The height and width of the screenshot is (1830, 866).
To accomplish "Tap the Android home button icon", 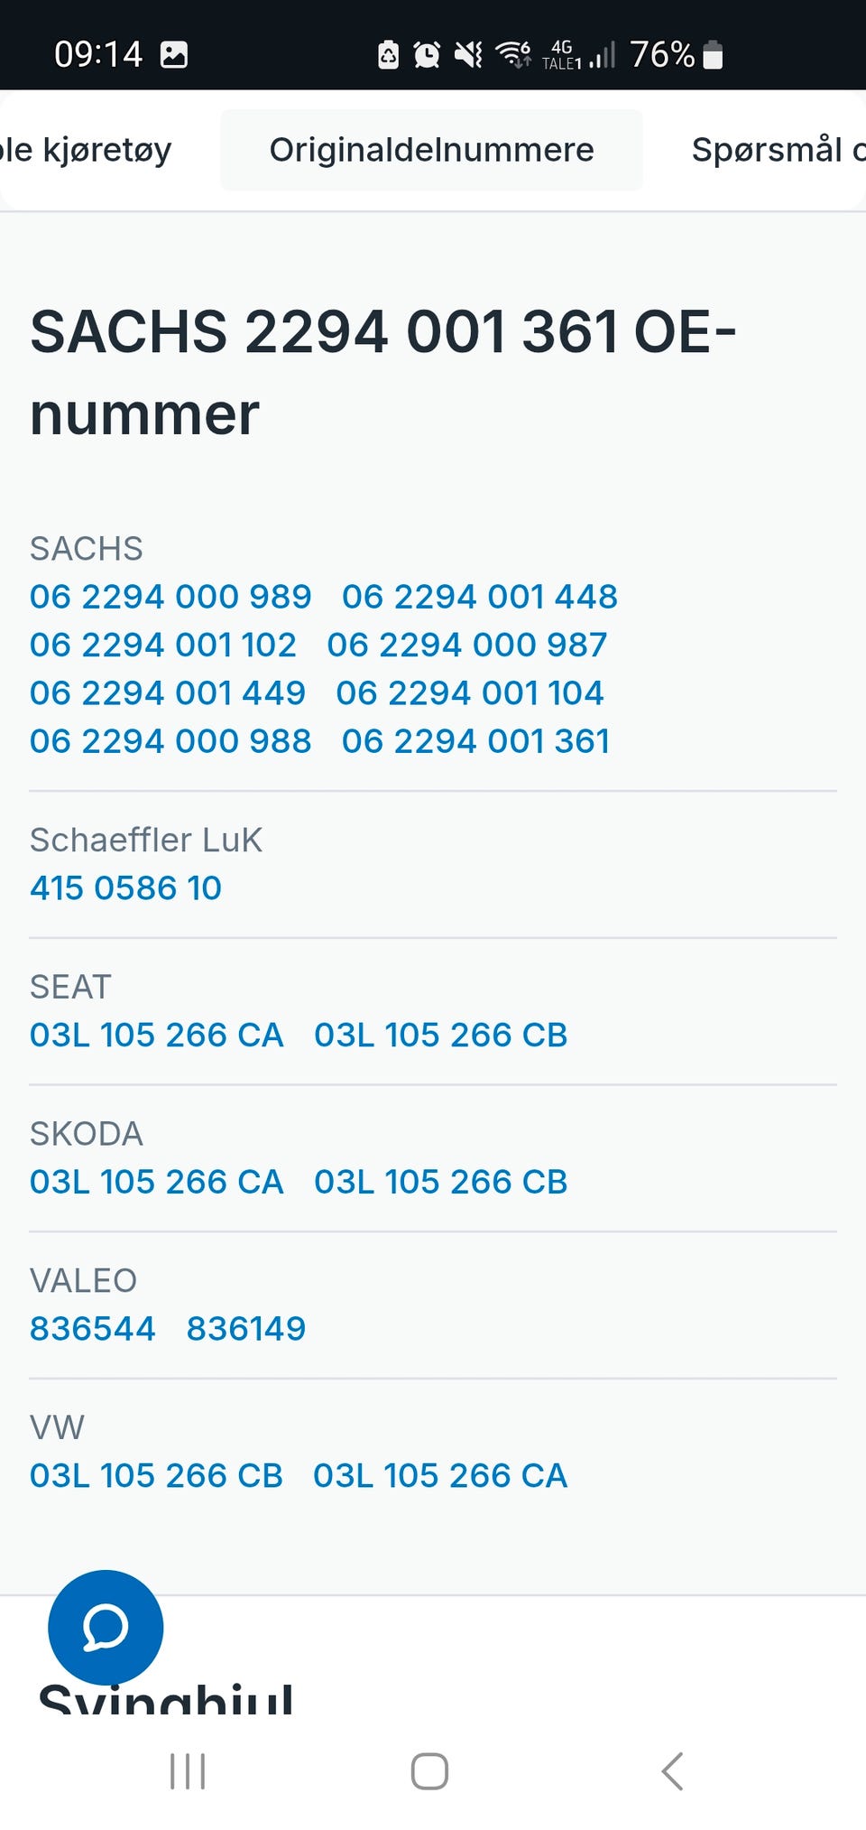I will [x=429, y=1771].
